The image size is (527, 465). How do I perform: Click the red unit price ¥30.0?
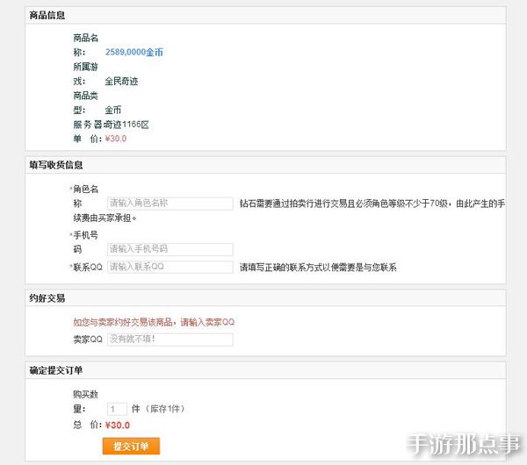pyautogui.click(x=116, y=139)
